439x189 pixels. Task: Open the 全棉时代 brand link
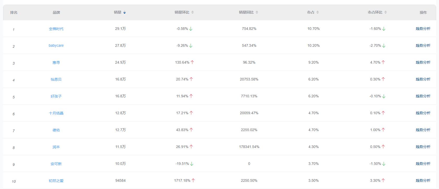[x=56, y=29]
